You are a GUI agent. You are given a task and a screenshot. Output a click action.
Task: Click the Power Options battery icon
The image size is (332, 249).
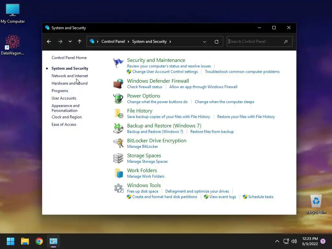click(118, 99)
